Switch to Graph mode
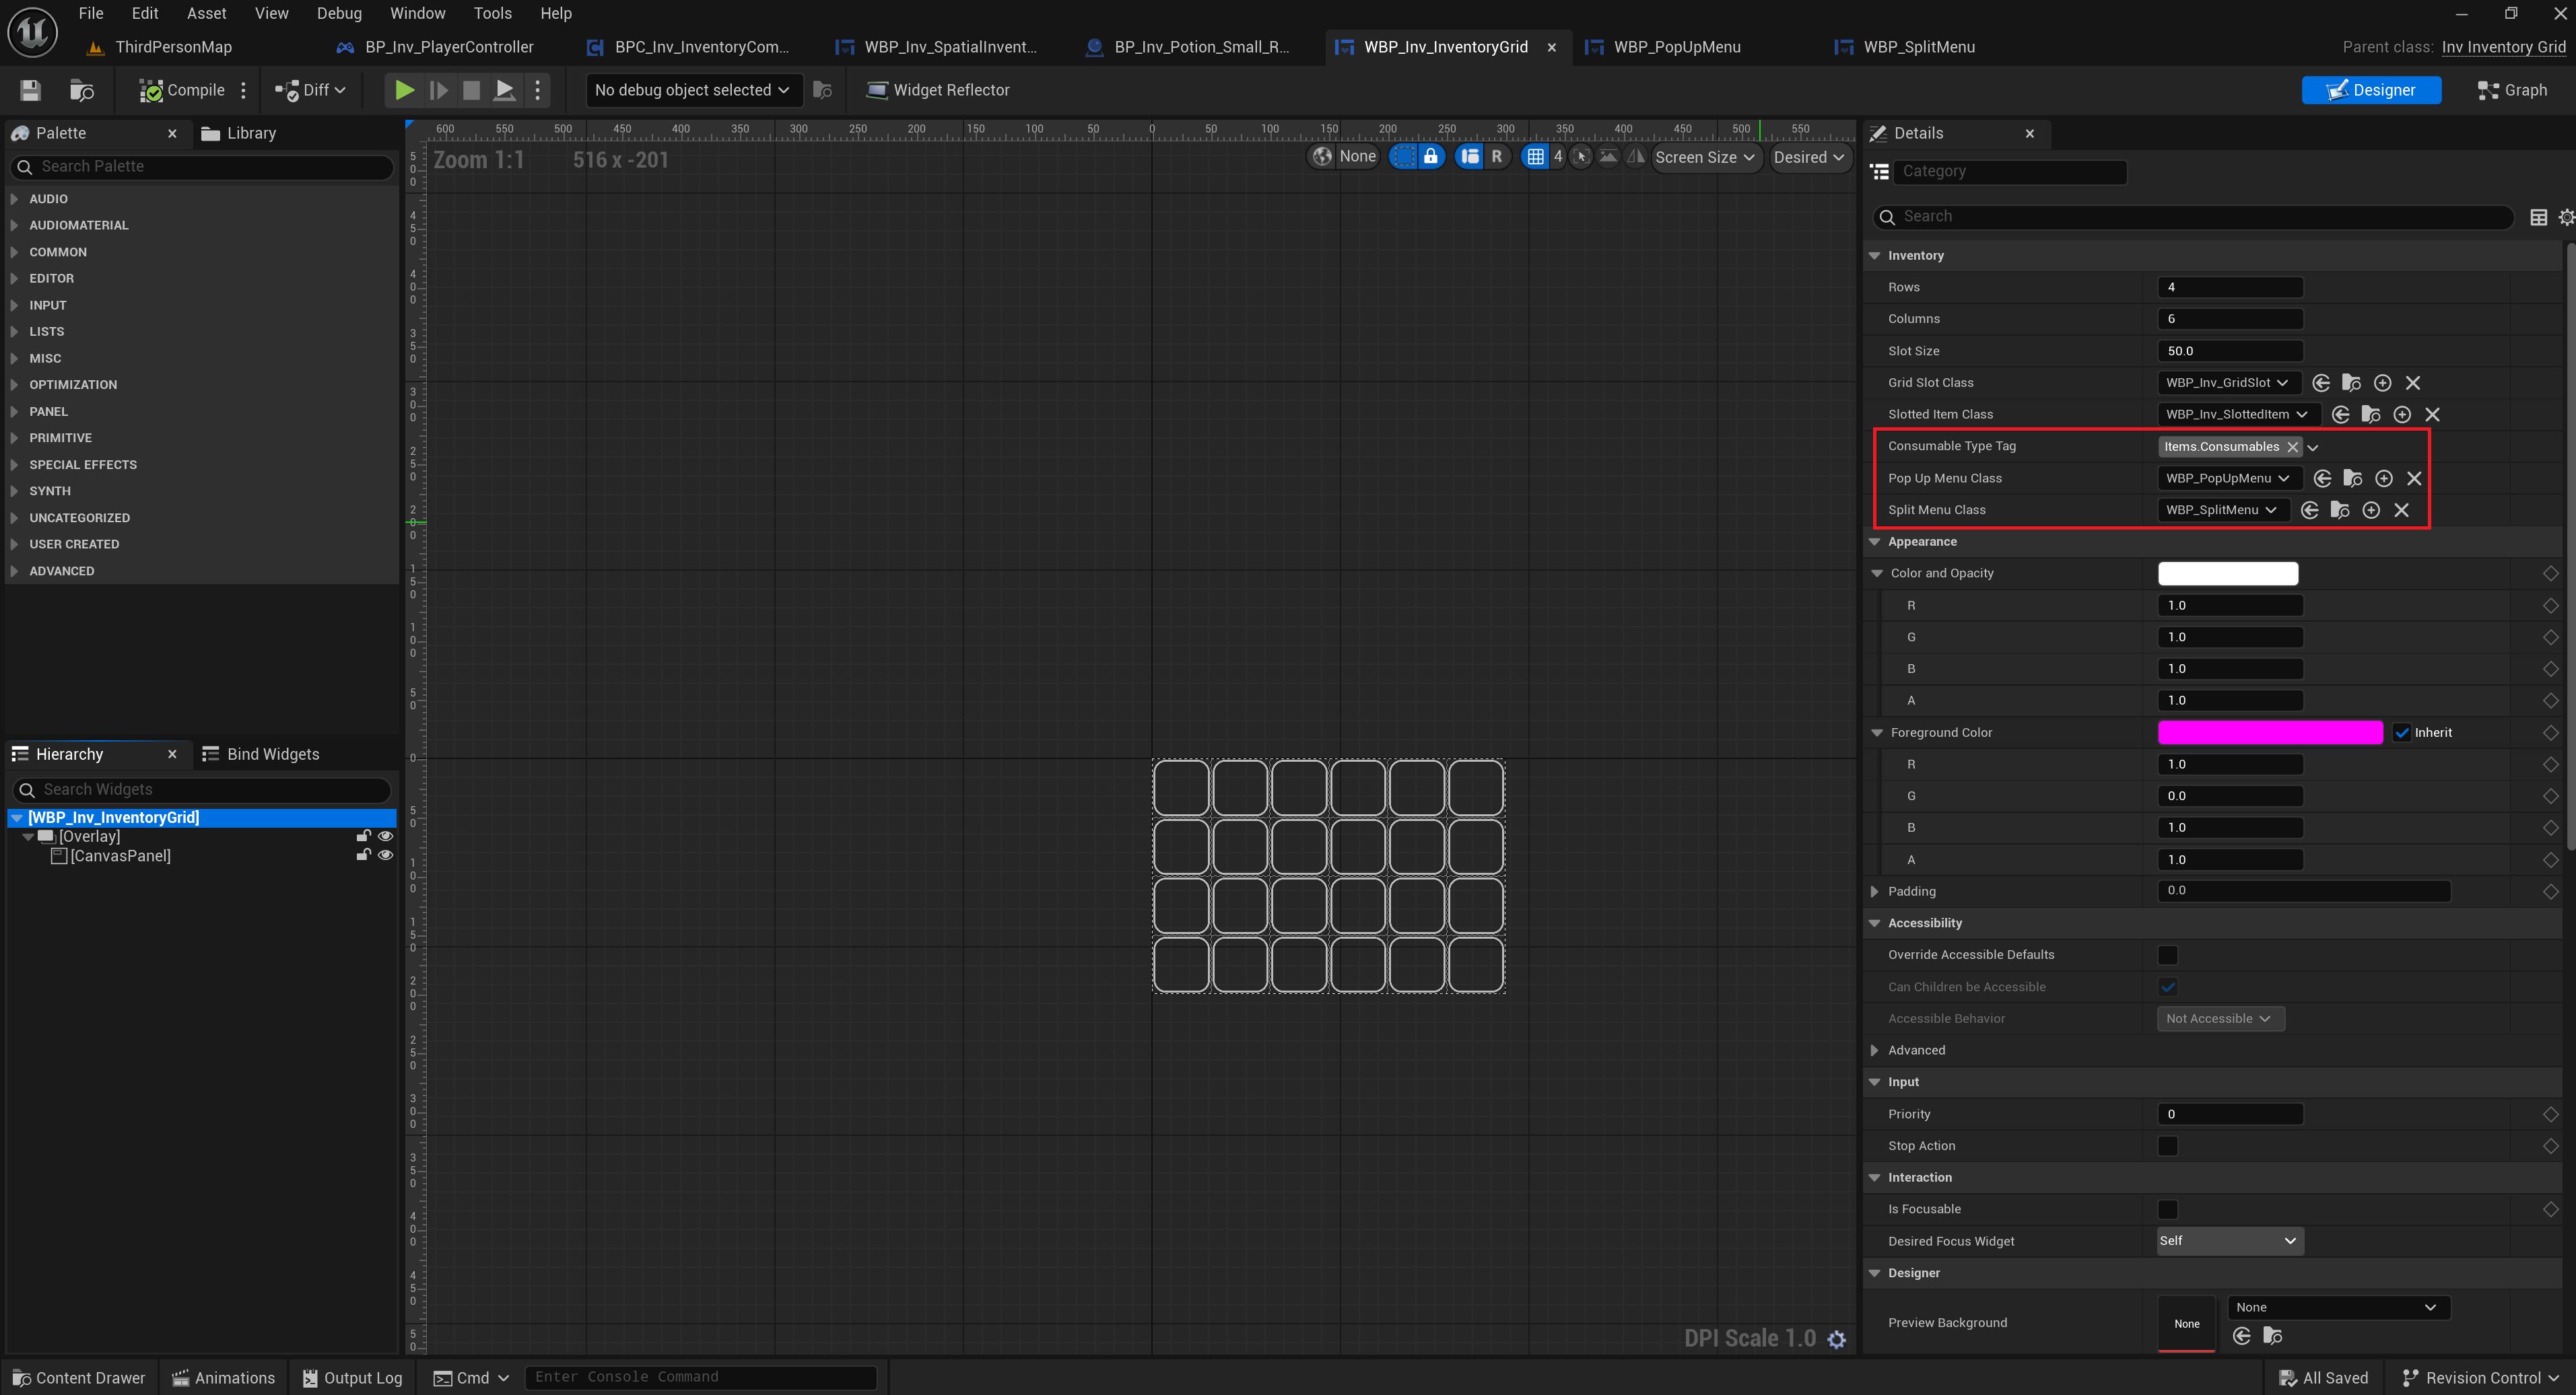This screenshot has height=1395, width=2576. (2512, 90)
